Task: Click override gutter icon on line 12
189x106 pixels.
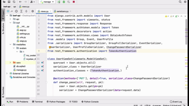Action: 43,63
